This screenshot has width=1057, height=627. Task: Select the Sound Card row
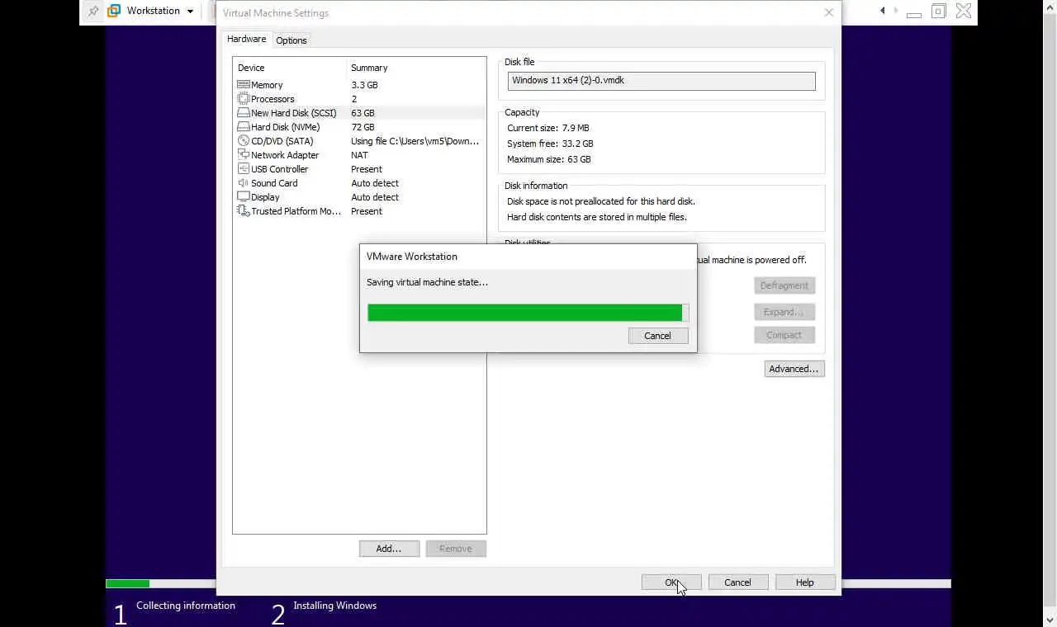(359, 183)
